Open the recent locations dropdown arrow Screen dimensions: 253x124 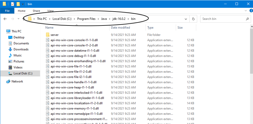(18, 19)
